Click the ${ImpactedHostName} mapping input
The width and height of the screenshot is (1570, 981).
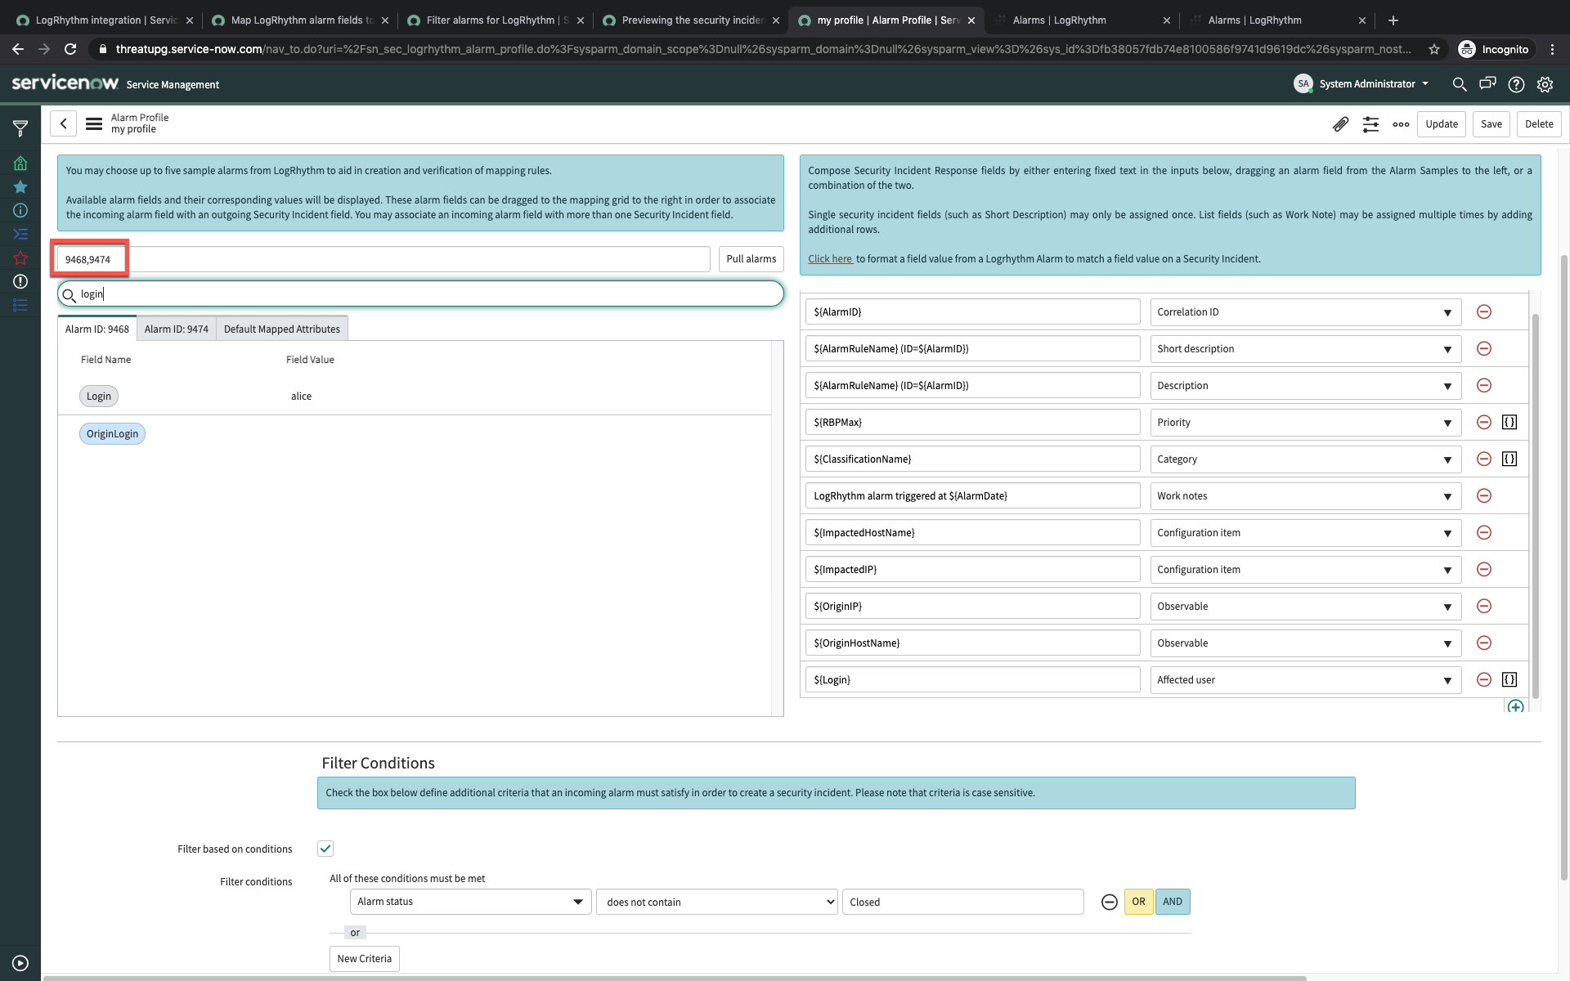972,533
